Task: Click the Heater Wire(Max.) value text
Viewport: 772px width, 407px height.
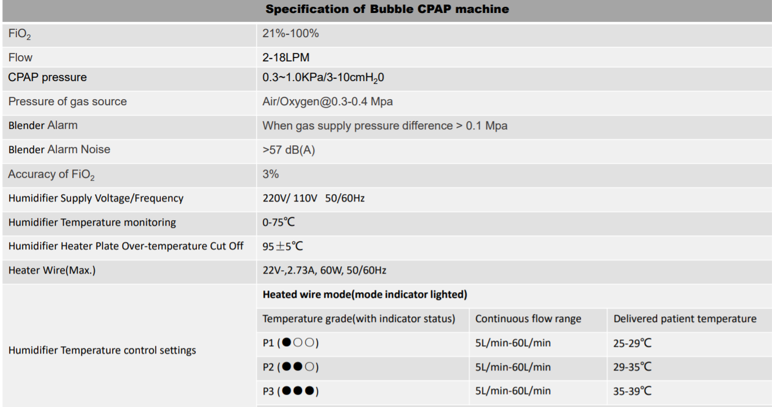Action: pos(324,270)
